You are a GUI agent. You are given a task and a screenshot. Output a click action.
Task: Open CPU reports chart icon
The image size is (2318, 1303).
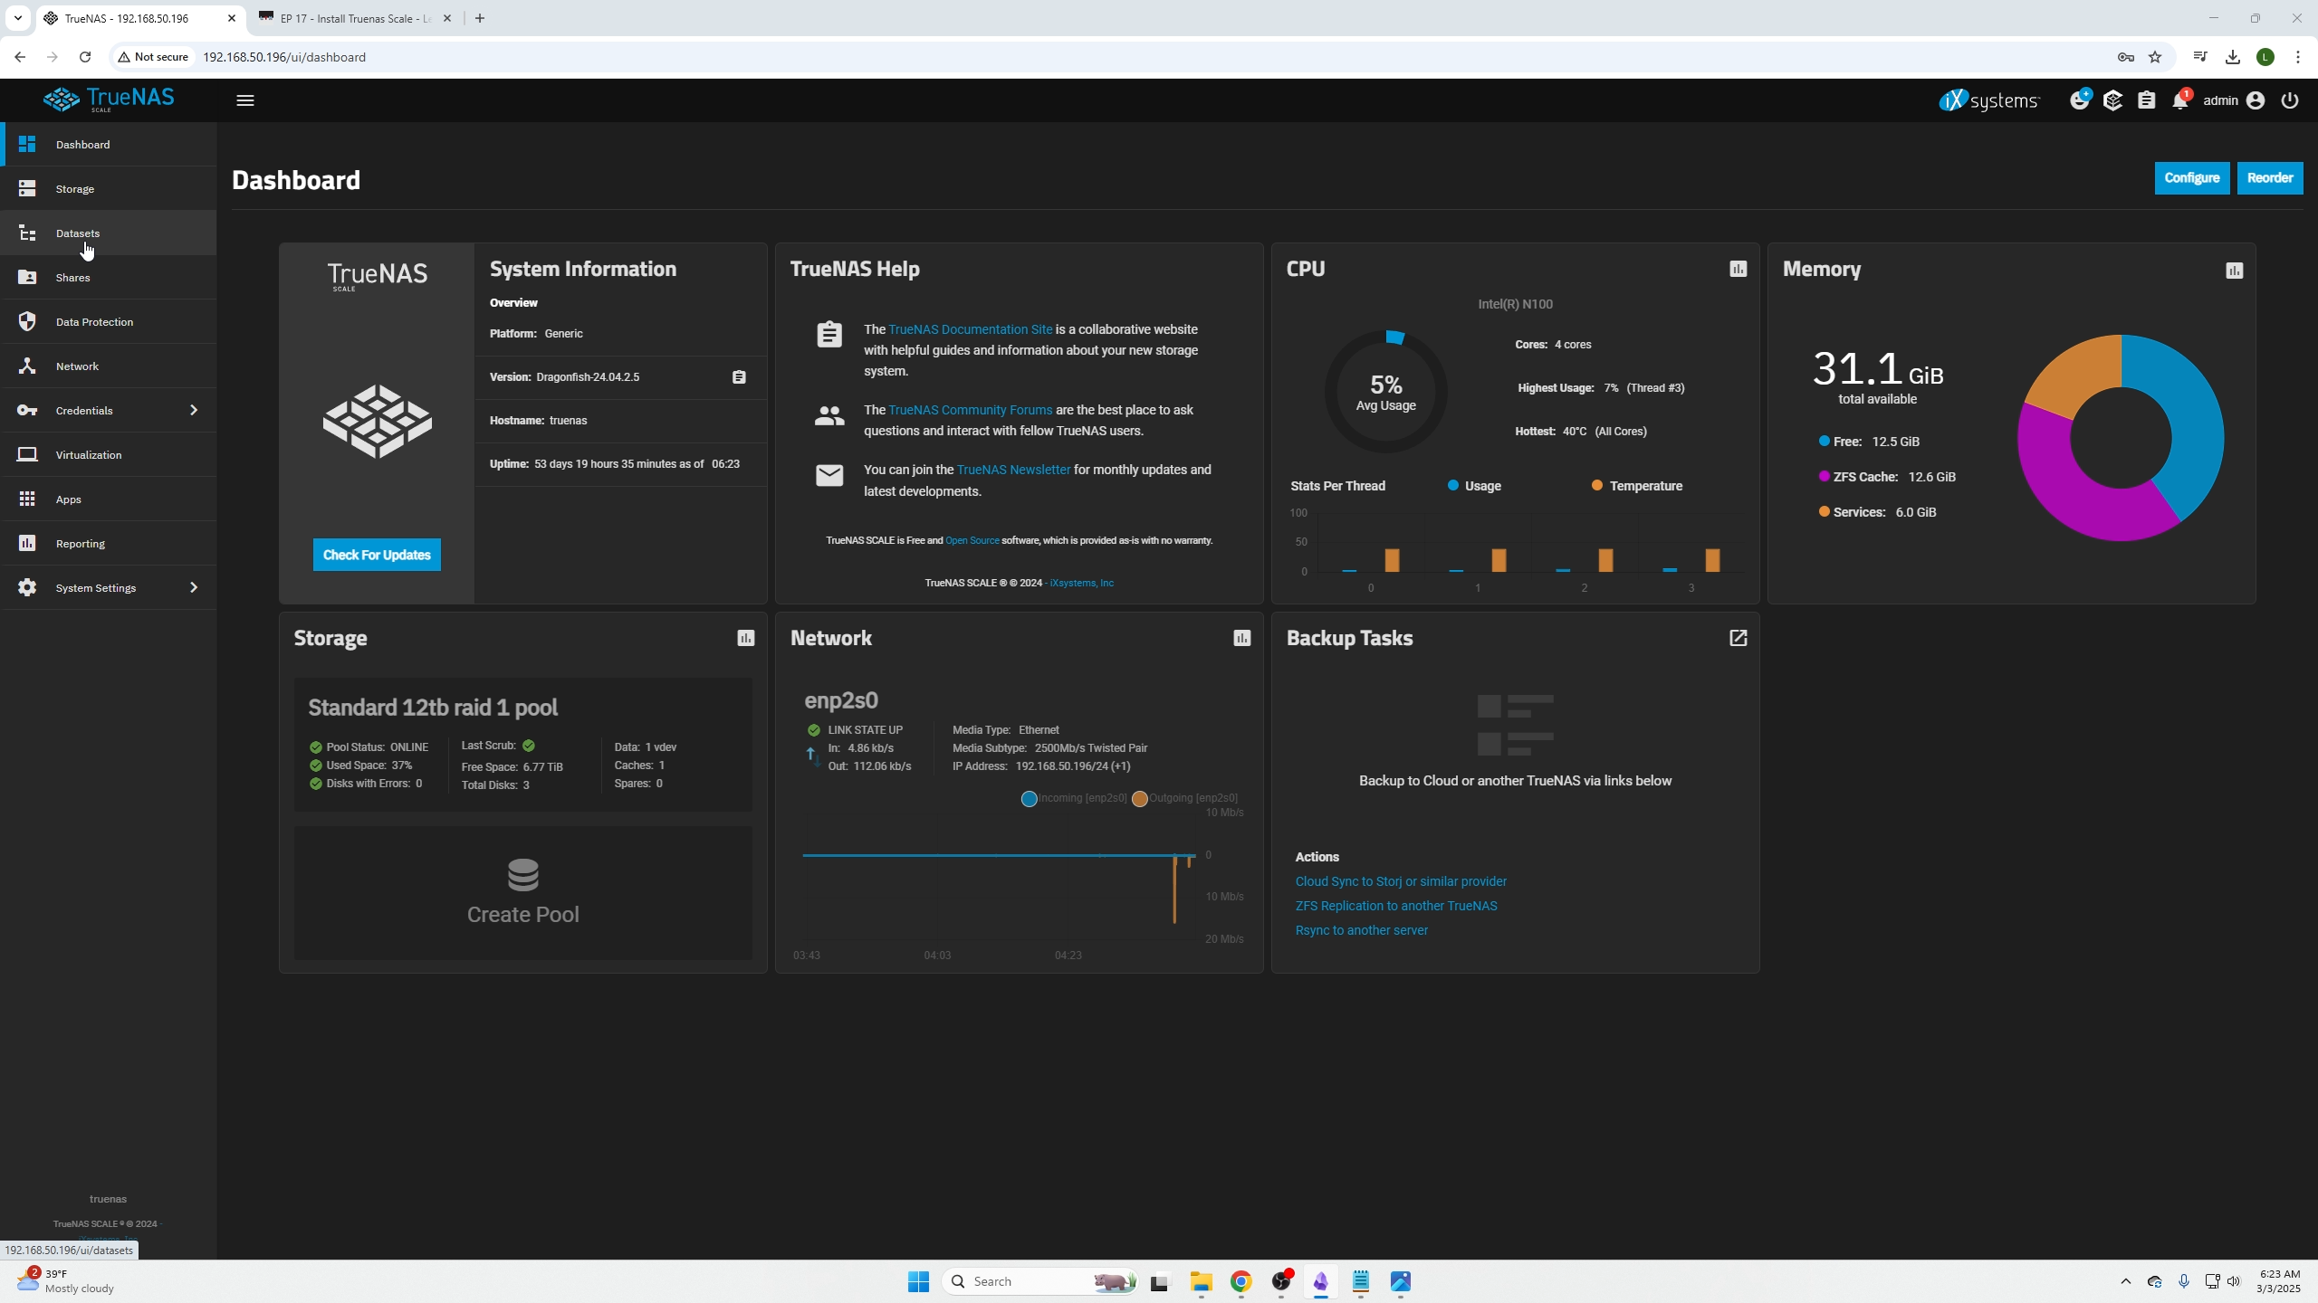click(x=1738, y=269)
